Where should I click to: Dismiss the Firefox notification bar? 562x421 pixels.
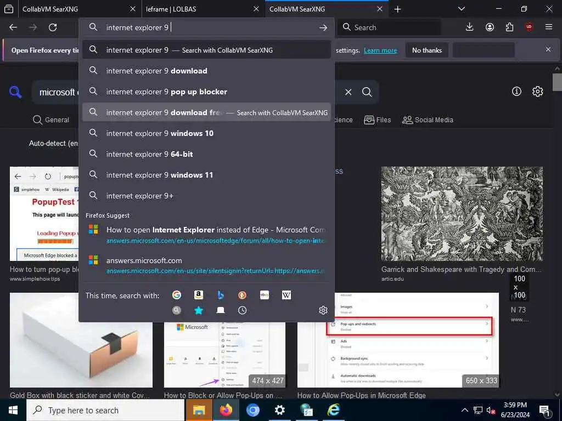point(548,49)
